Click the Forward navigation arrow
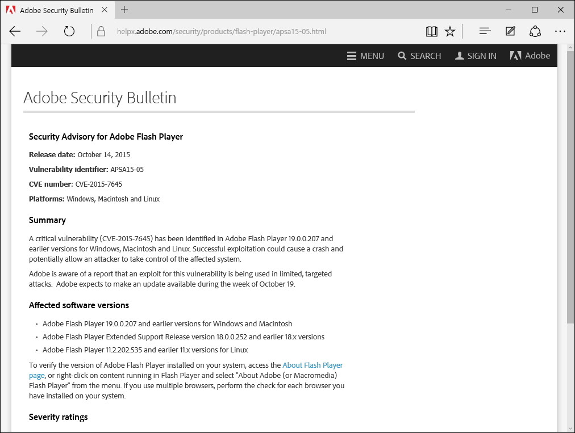Image resolution: width=575 pixels, height=433 pixels. (42, 32)
